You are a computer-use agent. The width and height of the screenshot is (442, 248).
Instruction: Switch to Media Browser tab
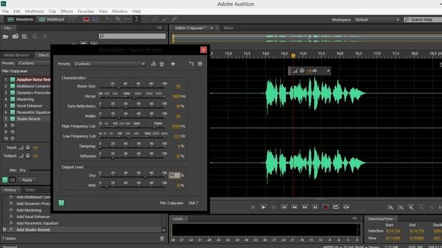[x=17, y=55]
